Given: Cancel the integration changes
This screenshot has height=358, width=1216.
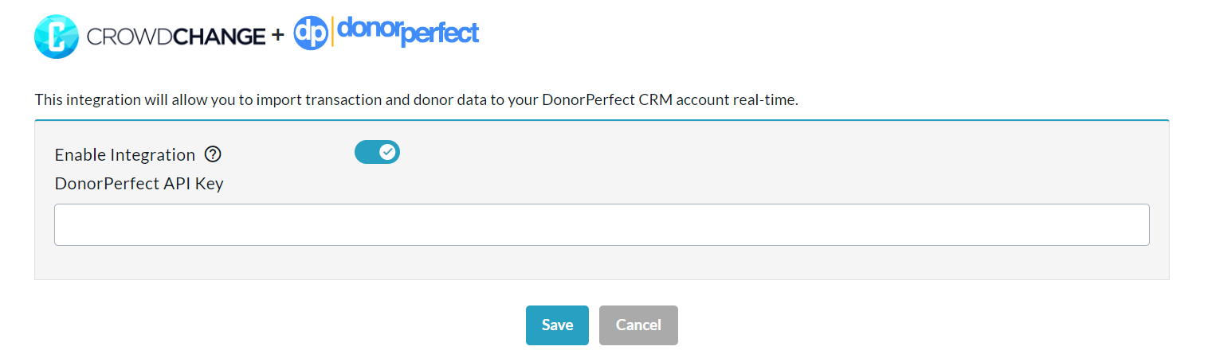Looking at the screenshot, I should tap(638, 325).
